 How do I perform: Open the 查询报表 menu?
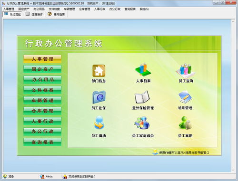click(x=130, y=9)
